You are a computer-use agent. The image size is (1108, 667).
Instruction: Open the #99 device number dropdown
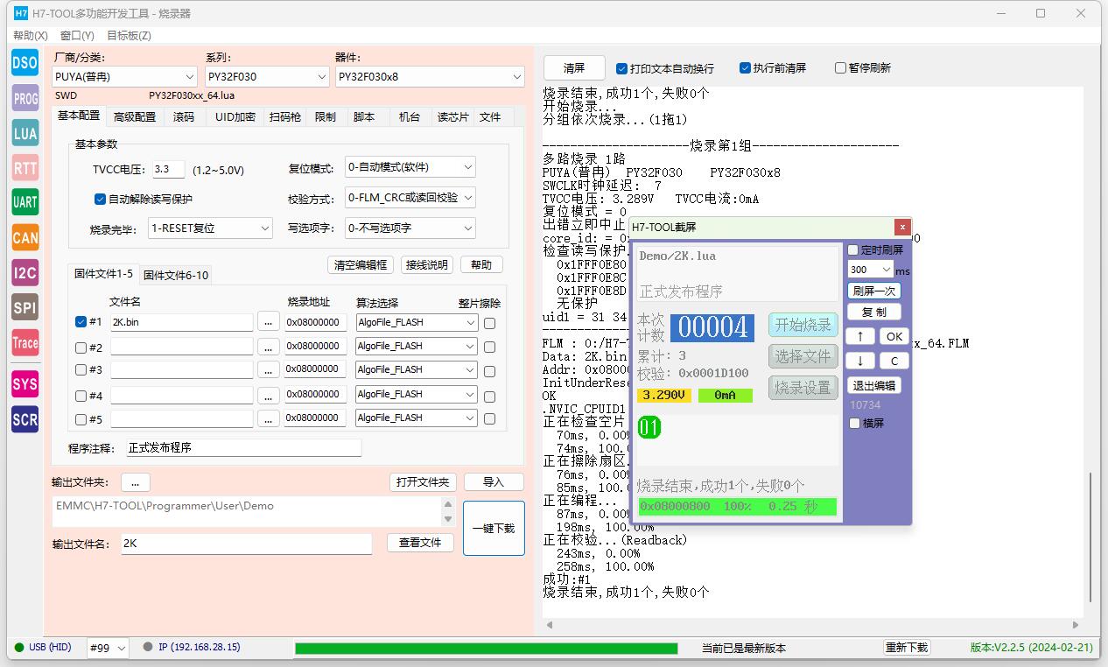[x=109, y=648]
